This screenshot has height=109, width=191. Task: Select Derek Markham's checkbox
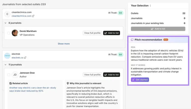9,33
